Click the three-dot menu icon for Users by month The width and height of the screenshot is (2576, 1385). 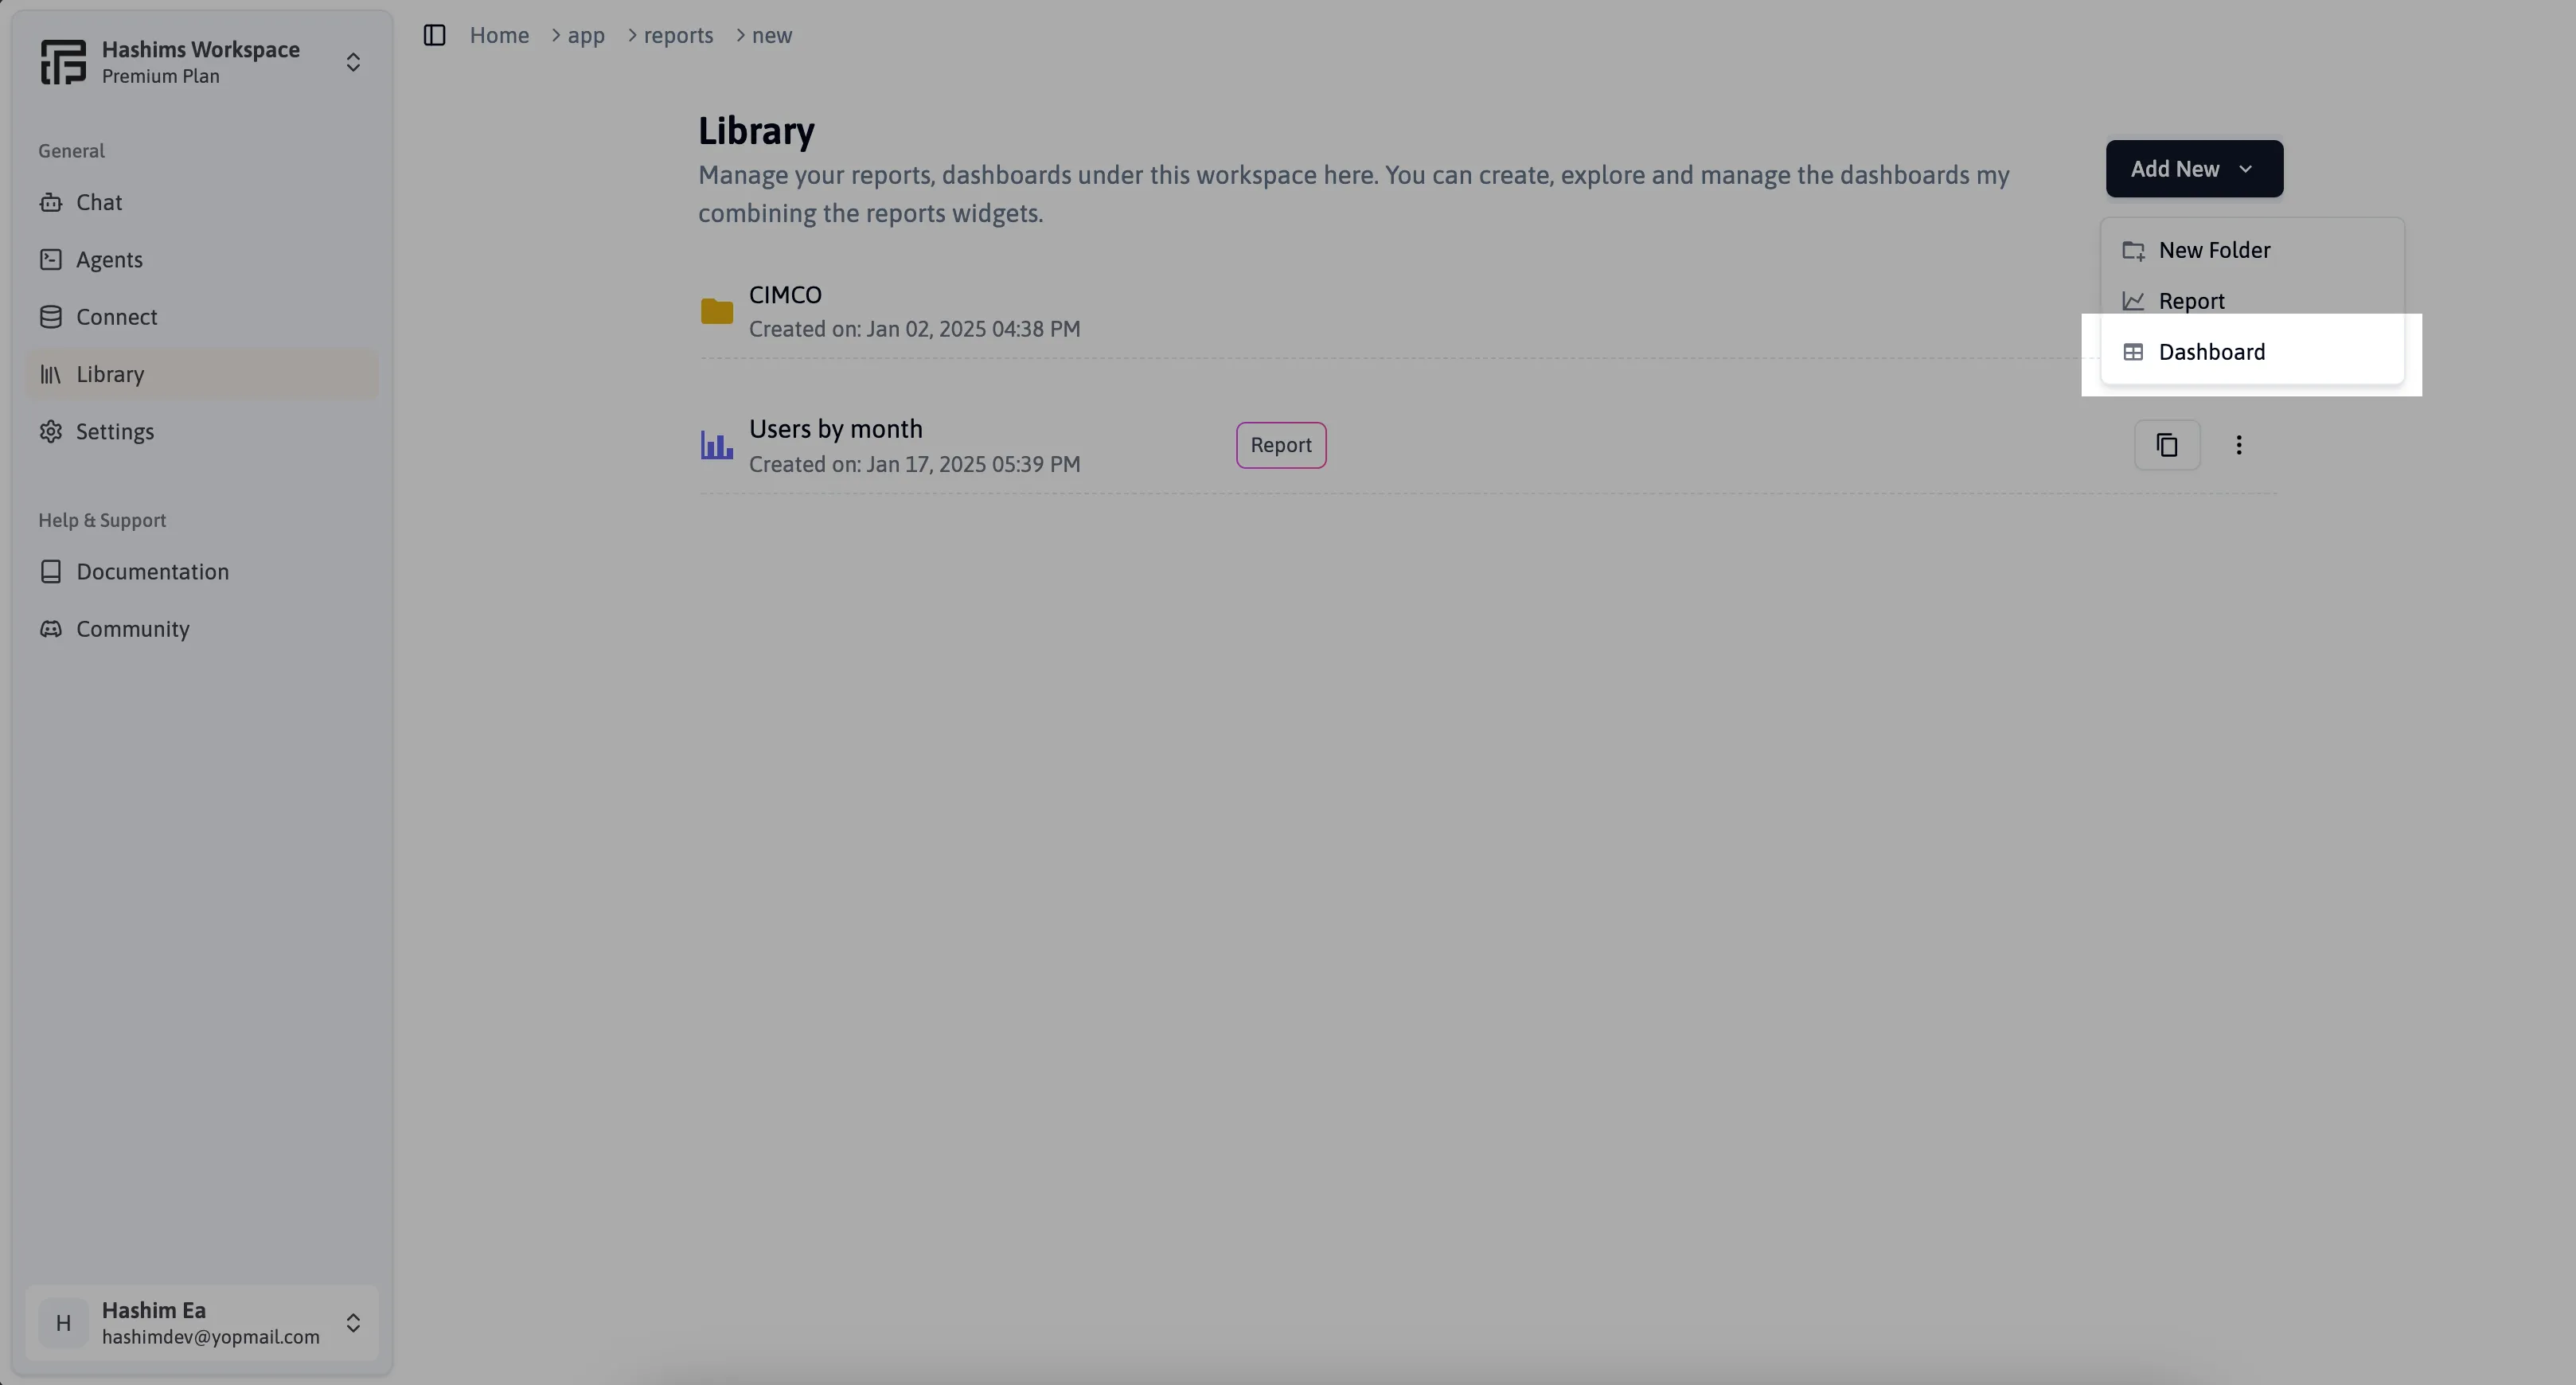tap(2238, 445)
